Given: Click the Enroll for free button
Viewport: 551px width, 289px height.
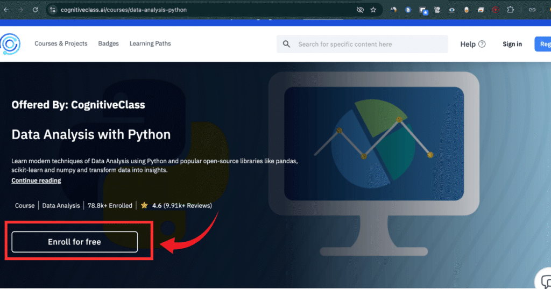Looking at the screenshot, I should coord(74,242).
